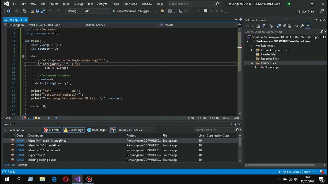Open the main() member dropdown

click(198, 25)
